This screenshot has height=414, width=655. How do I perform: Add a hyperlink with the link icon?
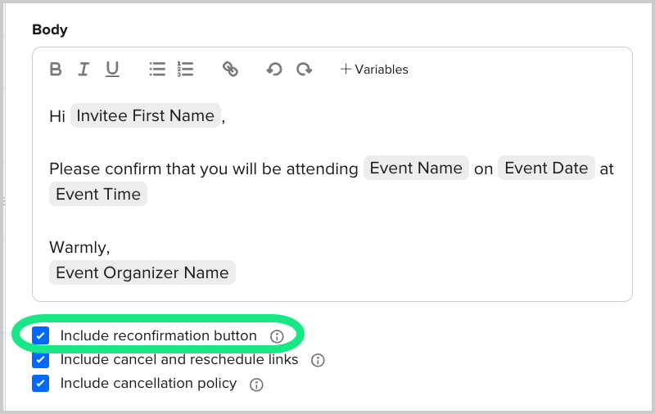click(230, 70)
